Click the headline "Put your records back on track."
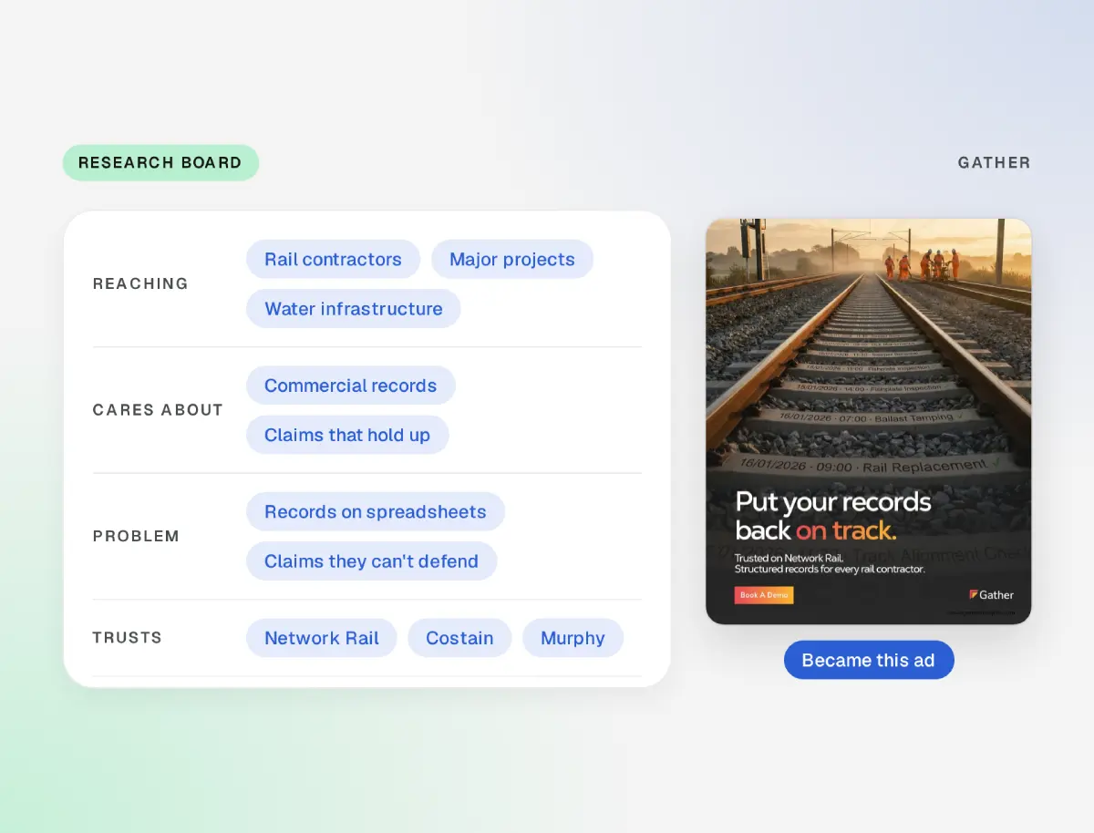 pos(833,515)
